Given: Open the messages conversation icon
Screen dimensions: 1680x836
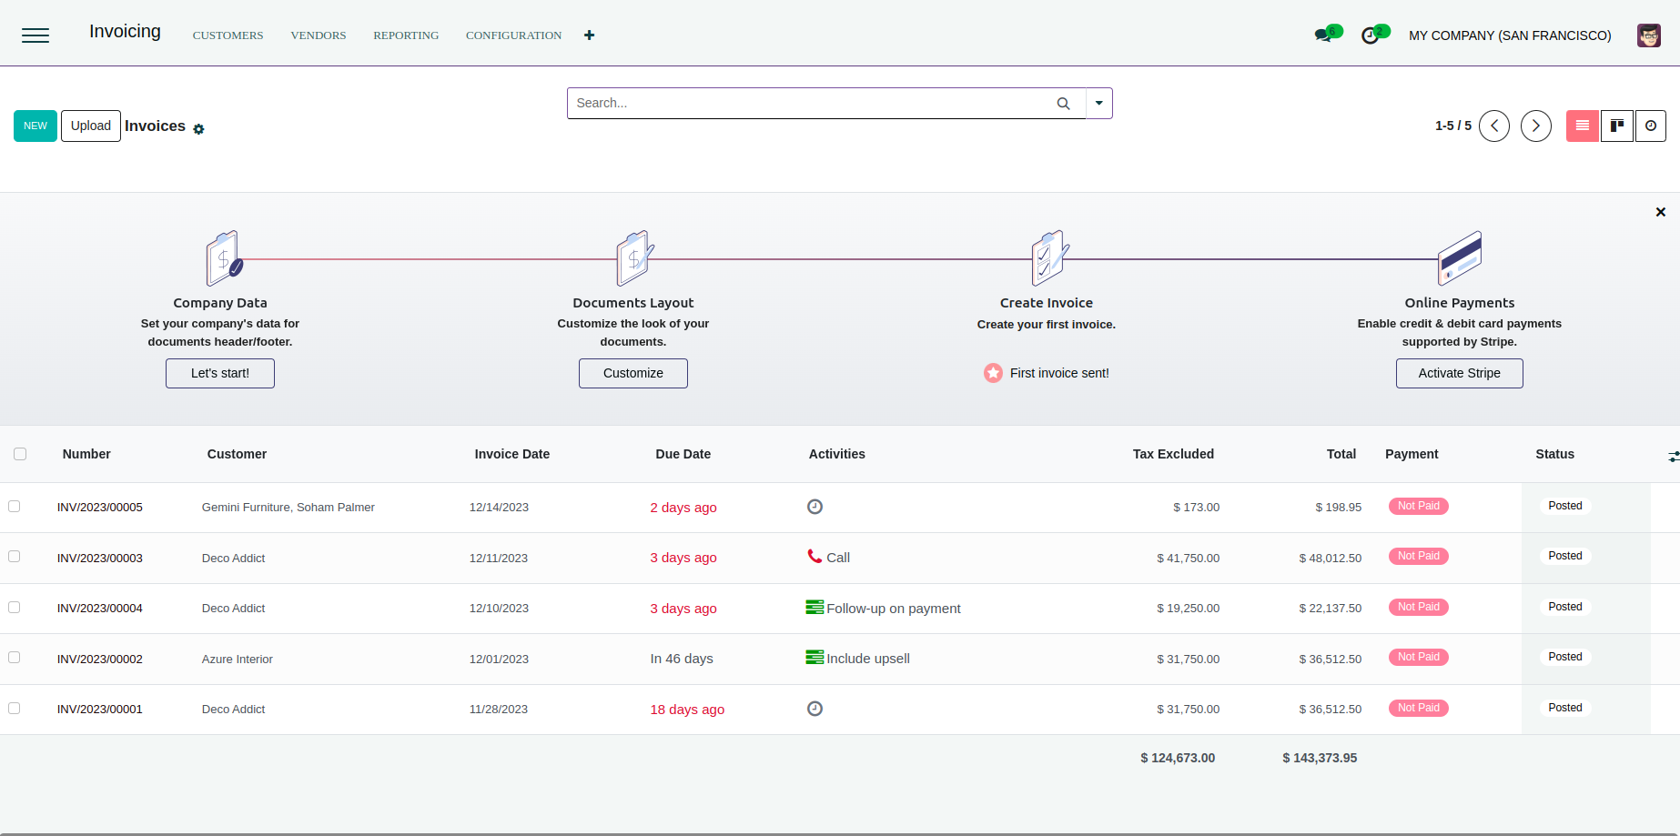Looking at the screenshot, I should [1323, 35].
